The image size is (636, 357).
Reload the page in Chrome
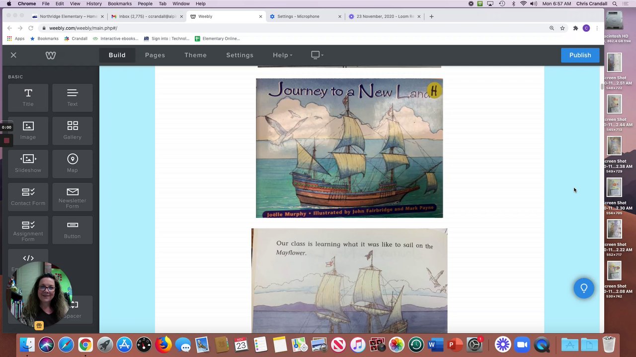(x=31, y=28)
